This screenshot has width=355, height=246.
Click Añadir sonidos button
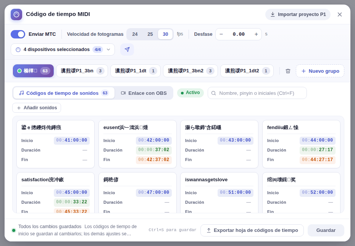point(37,108)
